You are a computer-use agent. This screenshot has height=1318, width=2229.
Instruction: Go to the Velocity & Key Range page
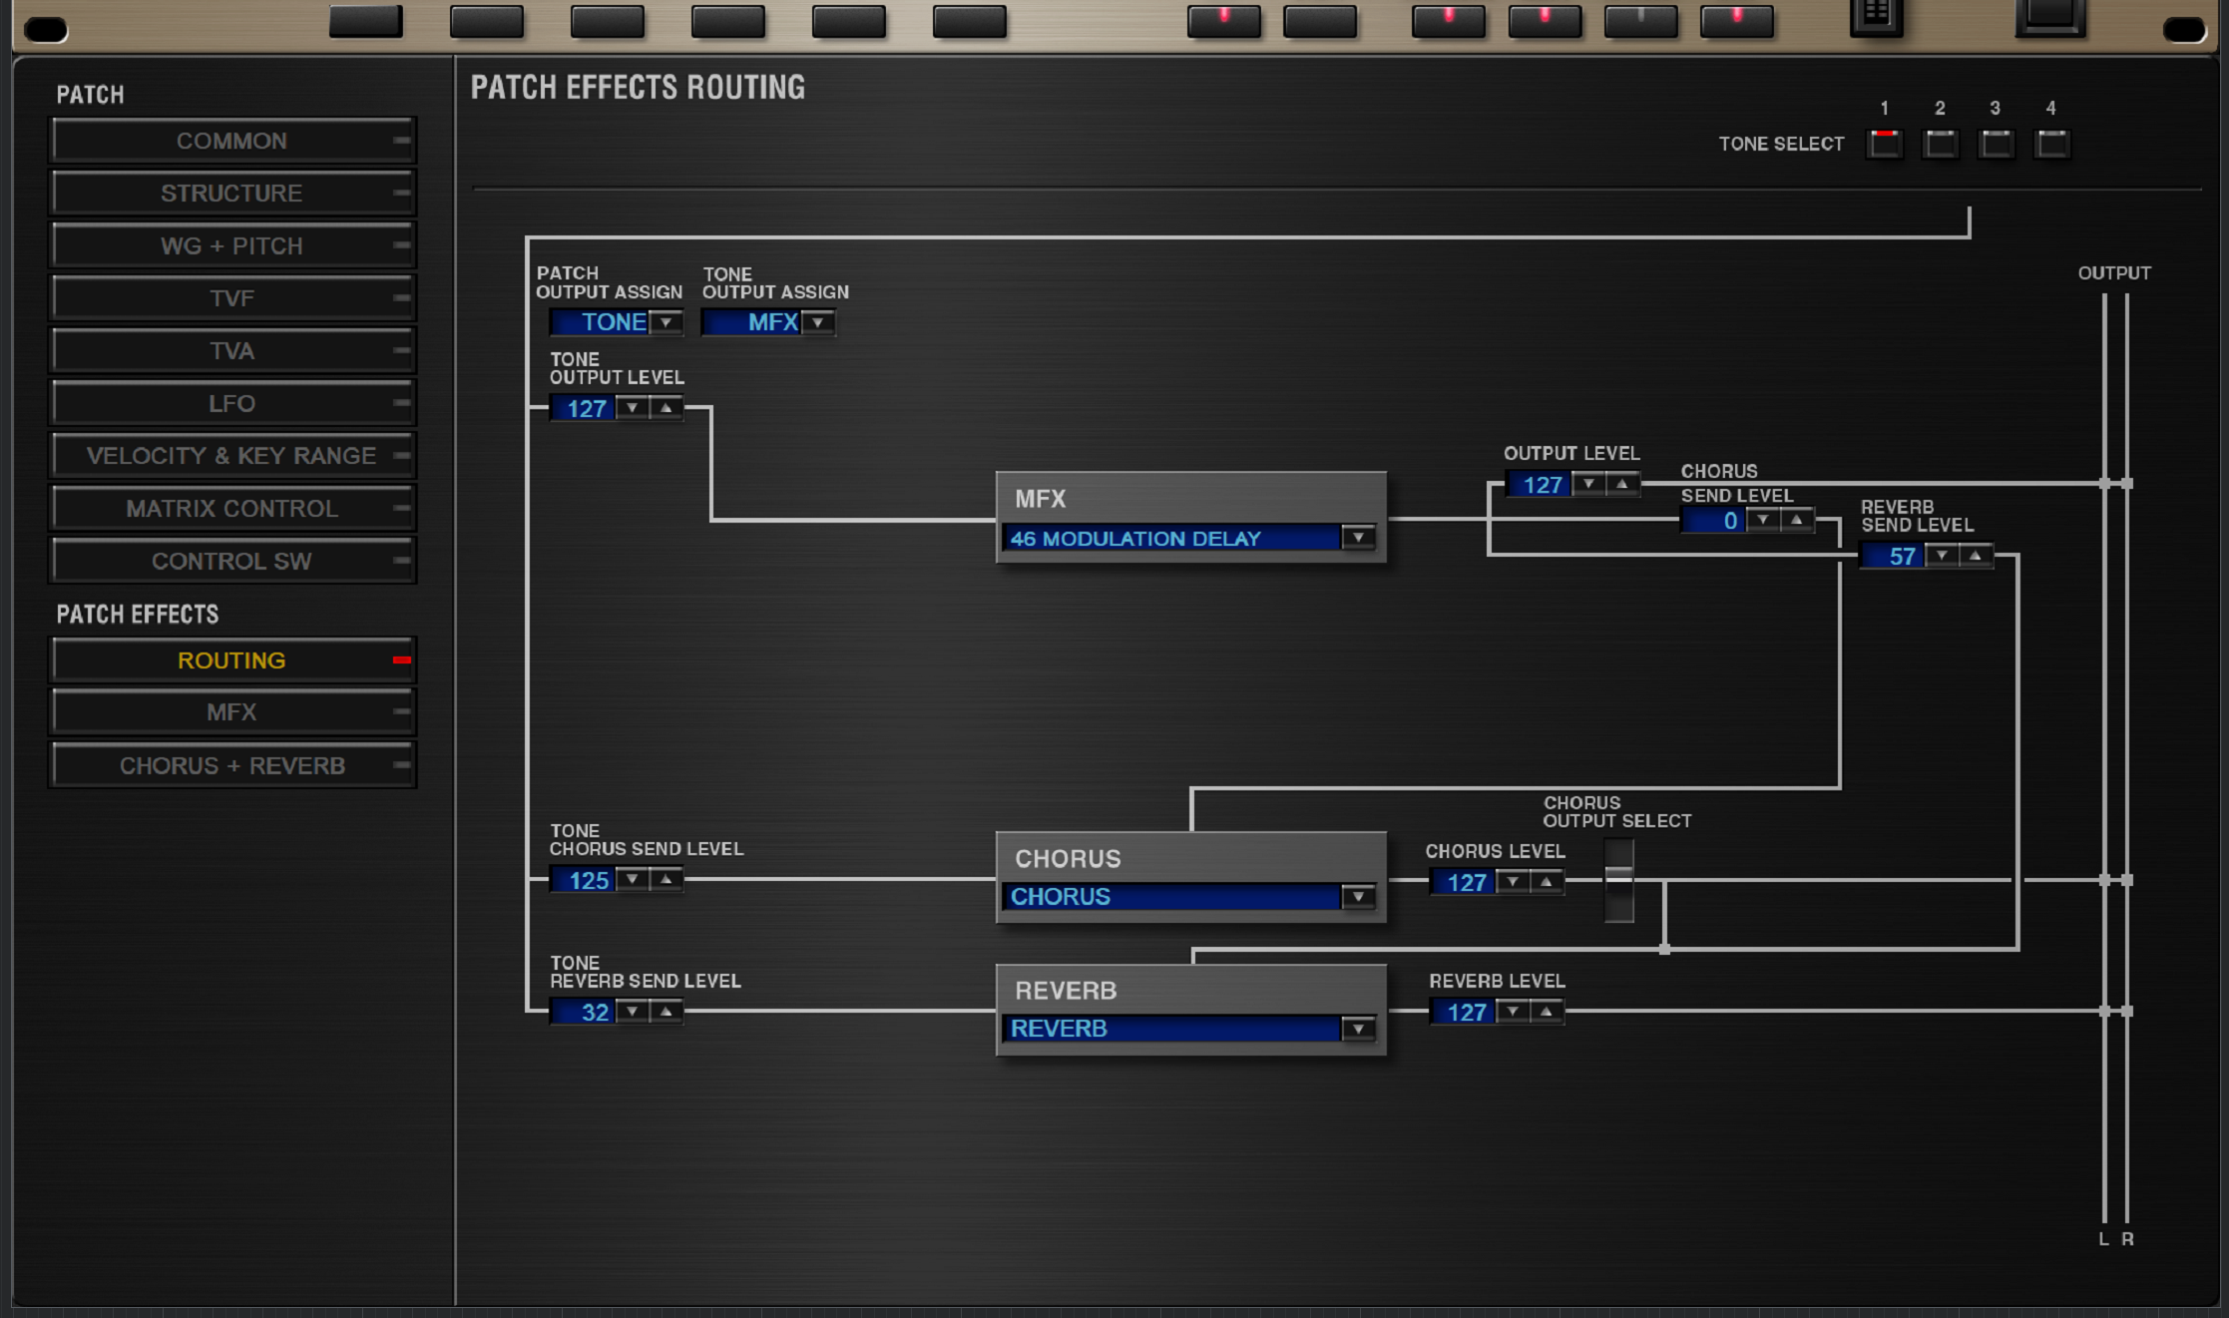231,456
